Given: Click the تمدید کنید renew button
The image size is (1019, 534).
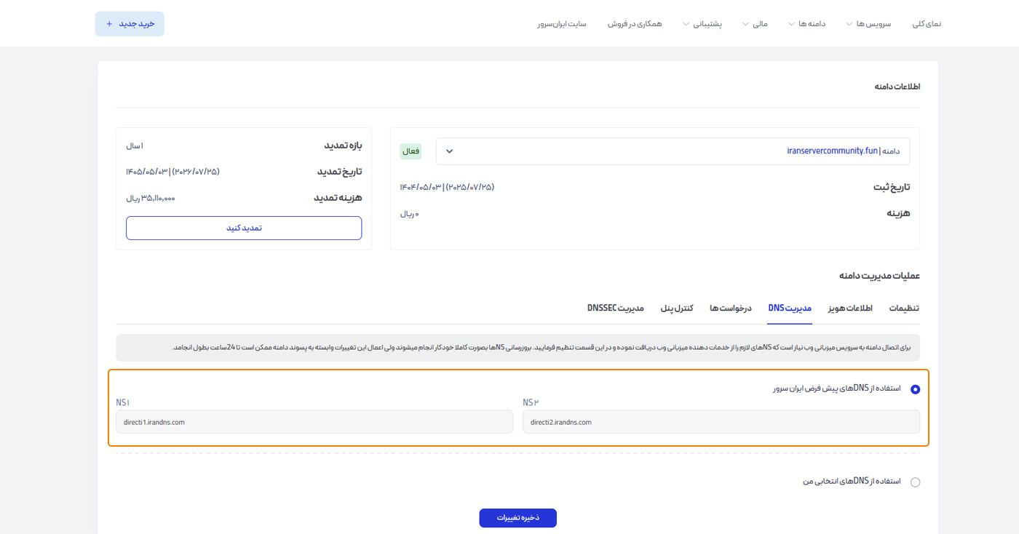Looking at the screenshot, I should (x=244, y=228).
